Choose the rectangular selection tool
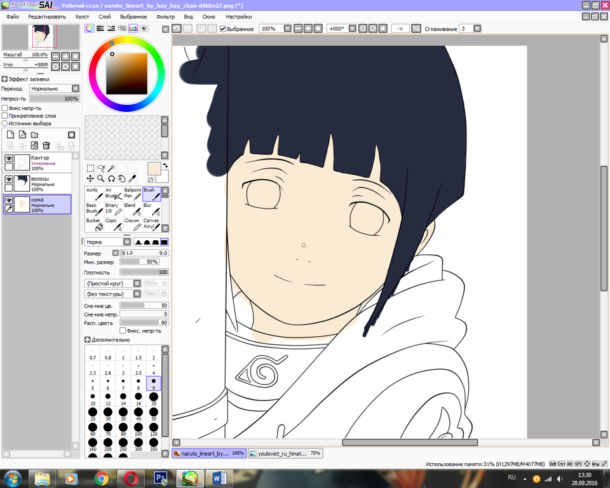Image resolution: width=610 pixels, height=488 pixels. (x=90, y=168)
